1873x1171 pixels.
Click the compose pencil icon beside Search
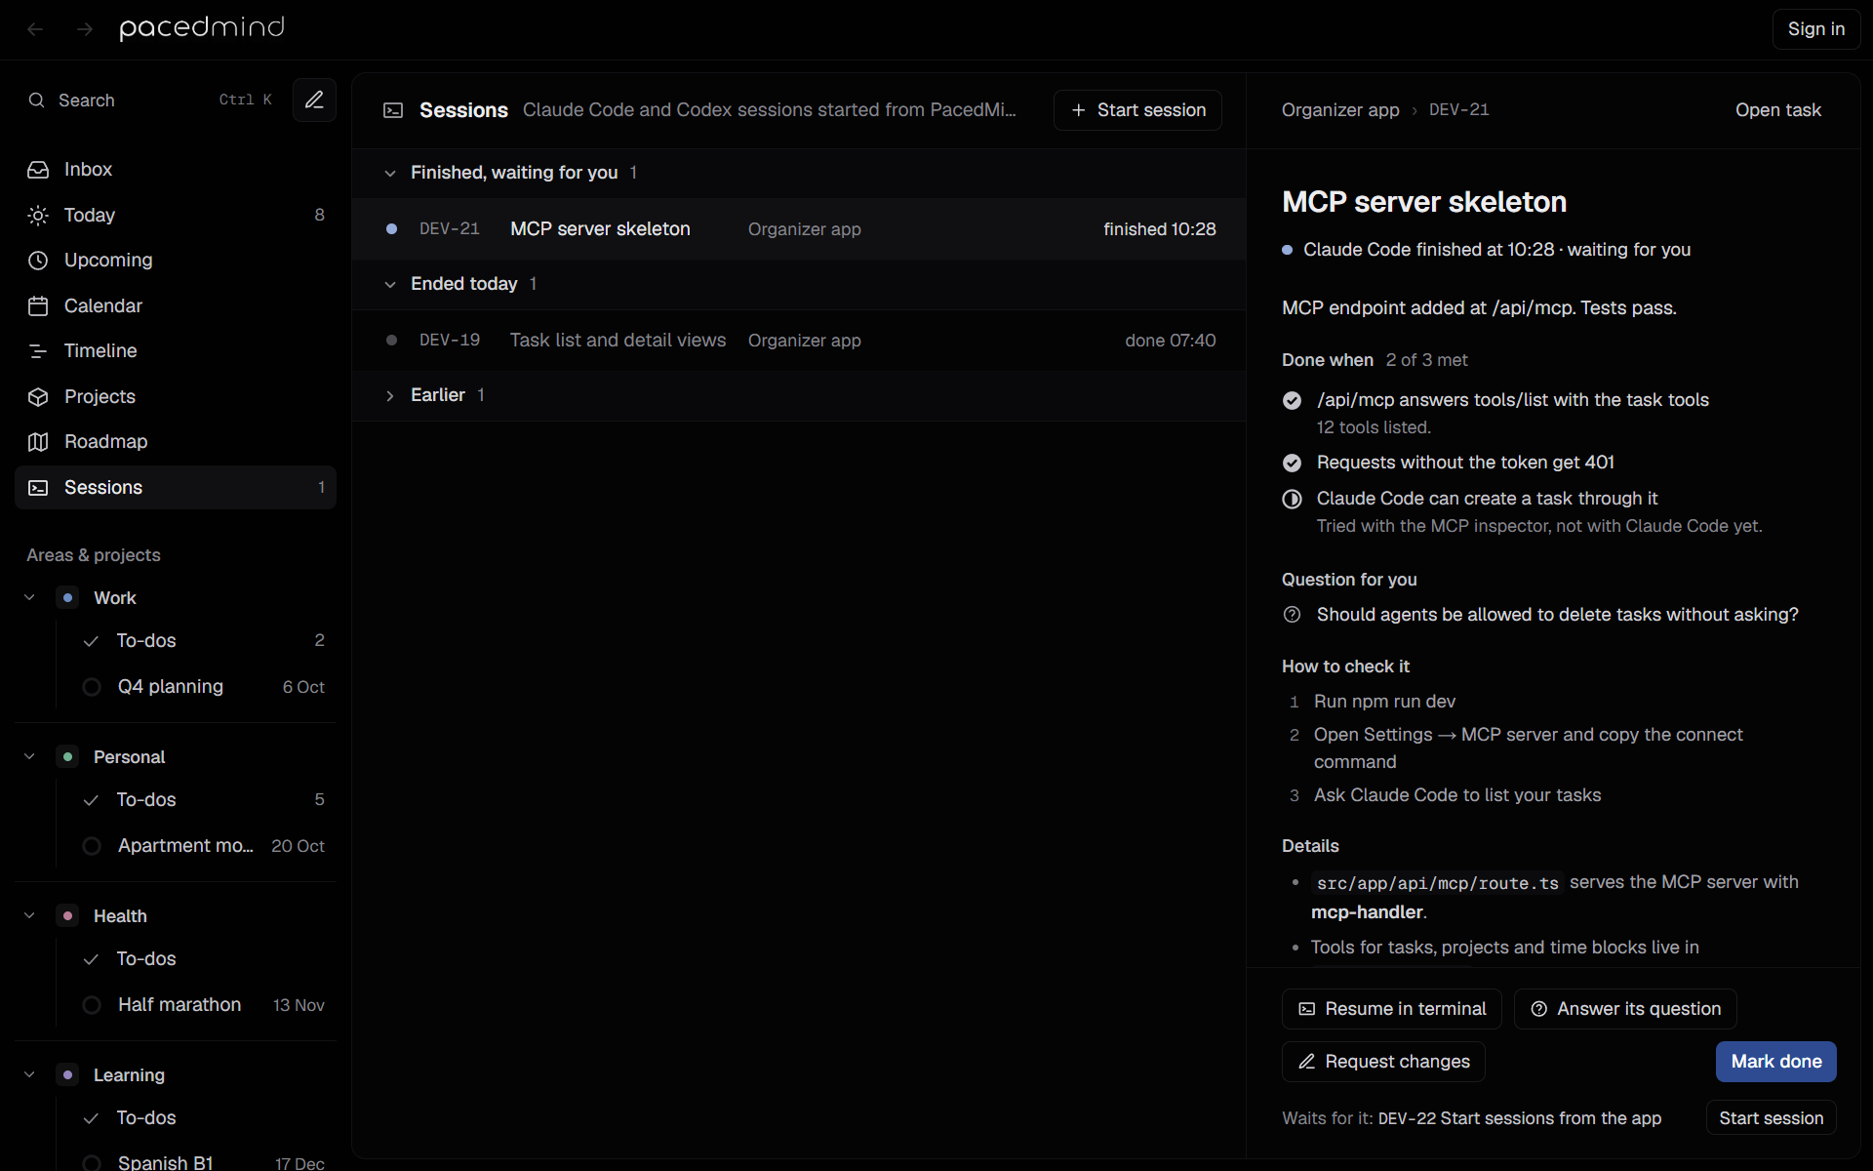pos(314,100)
